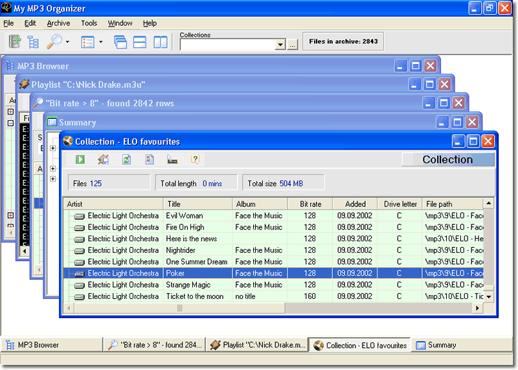Click the horizontal scrollbar thumb of the collection list
Screen dimensions: 518x370
click(x=180, y=308)
